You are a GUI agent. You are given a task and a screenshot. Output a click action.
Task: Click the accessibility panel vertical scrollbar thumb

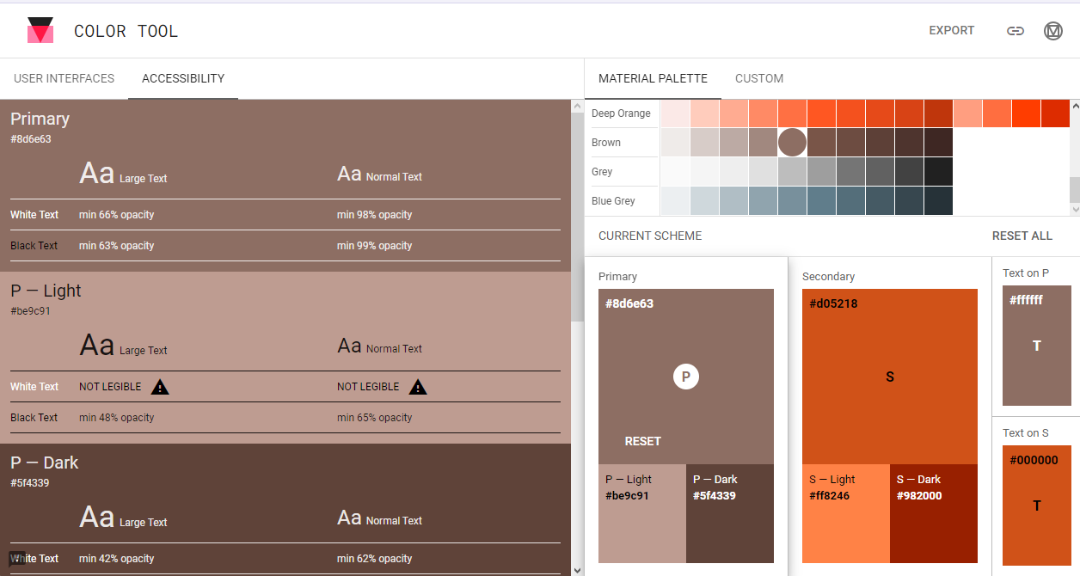[x=577, y=217]
